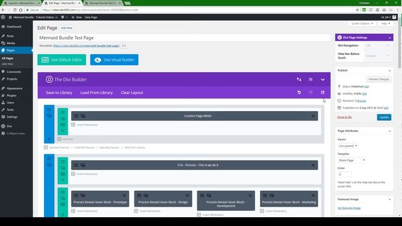
Task: Click Load From Library
Action: (x=96, y=92)
